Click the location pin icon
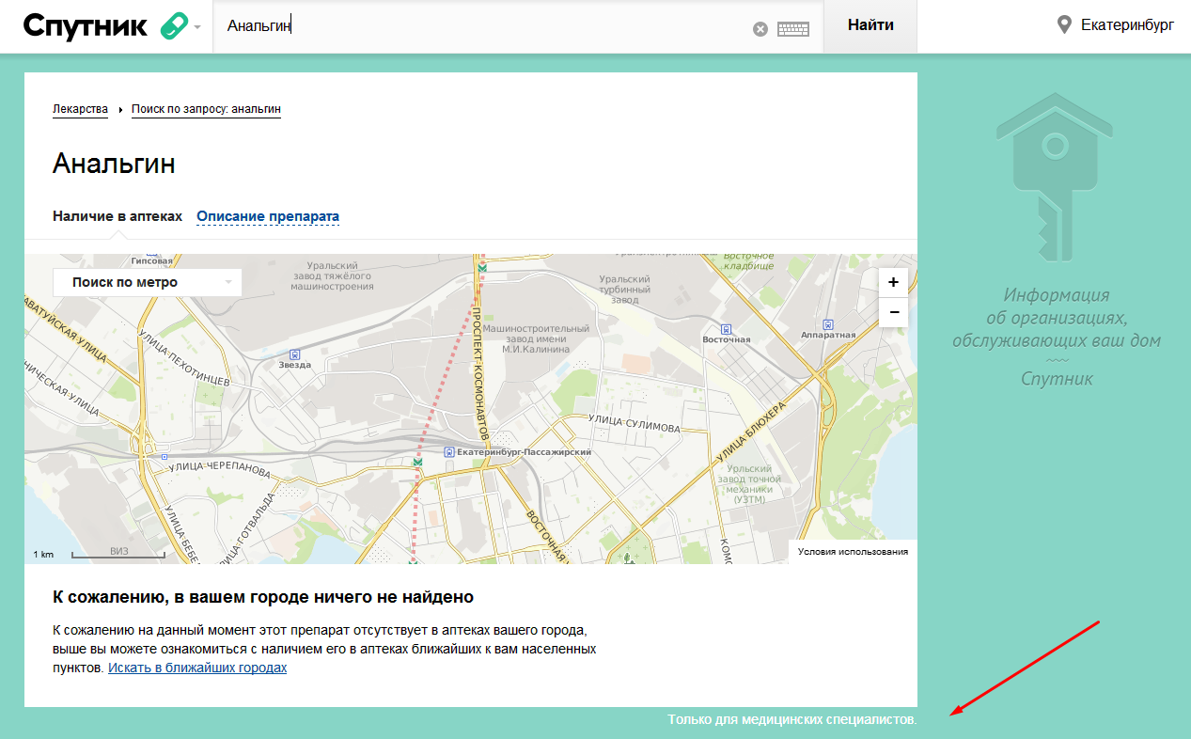The width and height of the screenshot is (1191, 739). coord(1064,25)
